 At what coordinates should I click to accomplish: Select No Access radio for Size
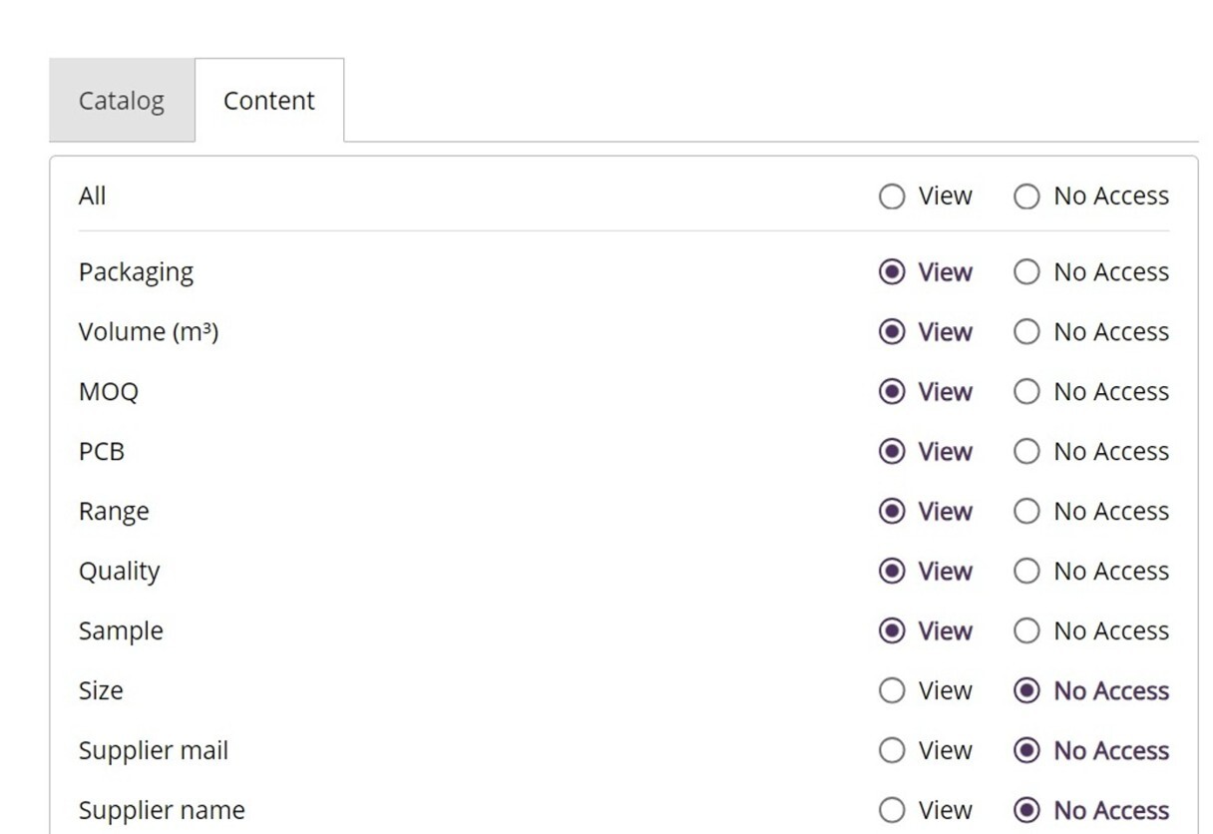click(1026, 691)
